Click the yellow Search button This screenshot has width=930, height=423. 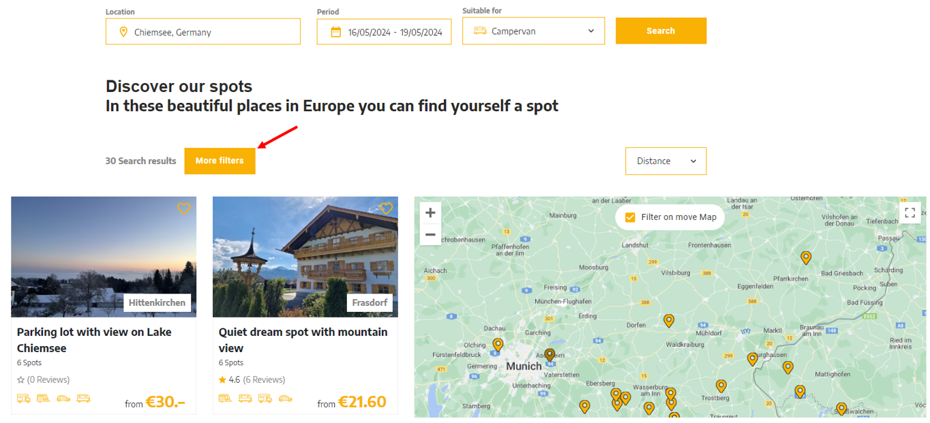[x=661, y=31]
